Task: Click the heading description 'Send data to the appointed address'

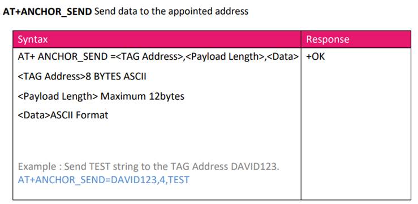Action: 171,11
